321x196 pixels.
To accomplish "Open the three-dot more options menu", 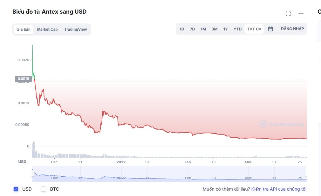I will coord(301,14).
